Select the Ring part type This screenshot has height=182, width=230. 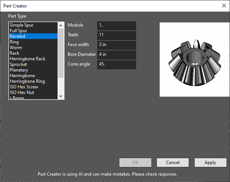coord(33,42)
